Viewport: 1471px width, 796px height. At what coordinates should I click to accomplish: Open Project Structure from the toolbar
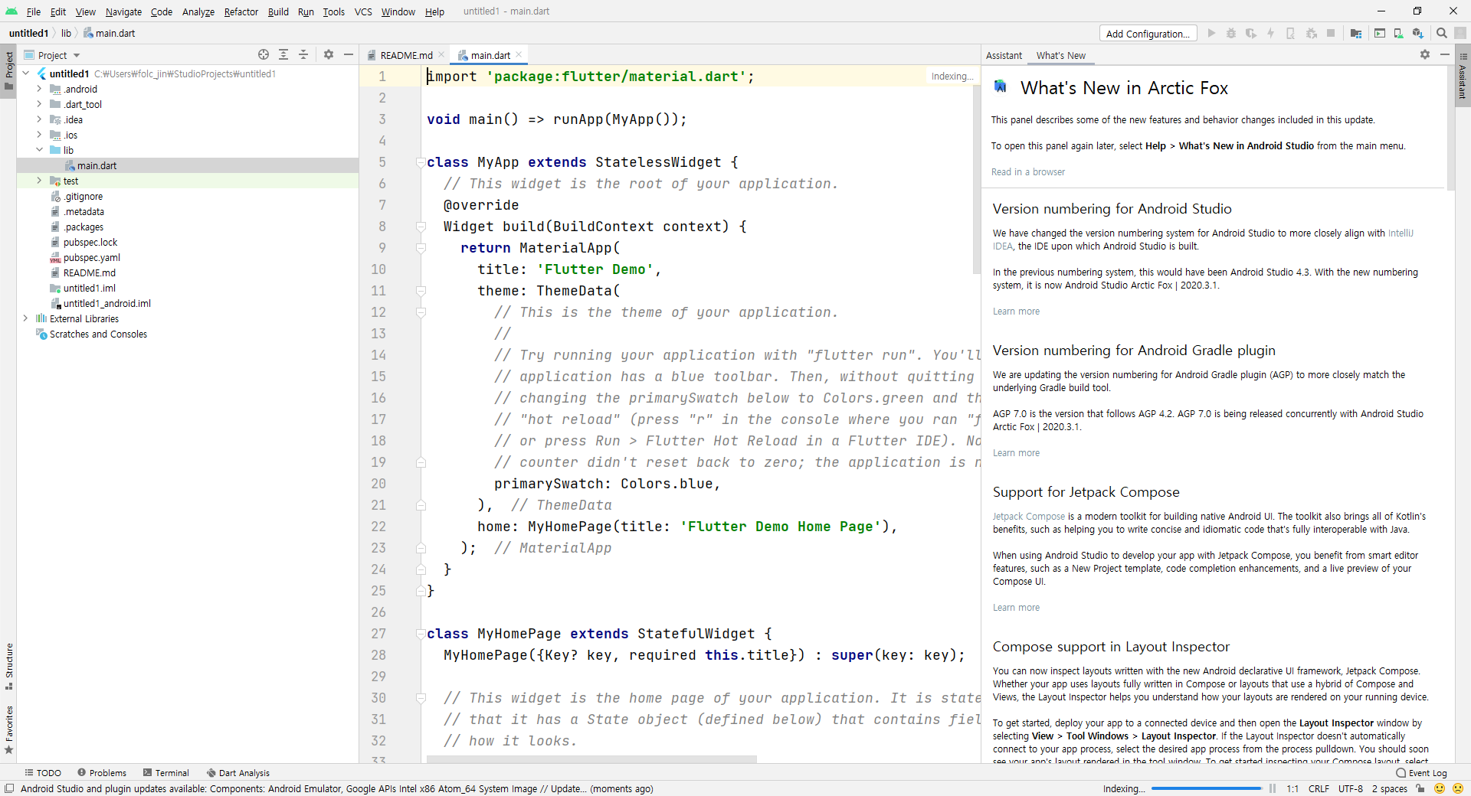click(x=1356, y=34)
